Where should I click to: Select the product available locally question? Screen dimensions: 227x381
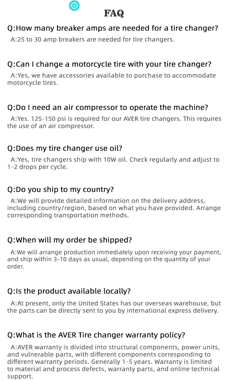click(x=69, y=291)
